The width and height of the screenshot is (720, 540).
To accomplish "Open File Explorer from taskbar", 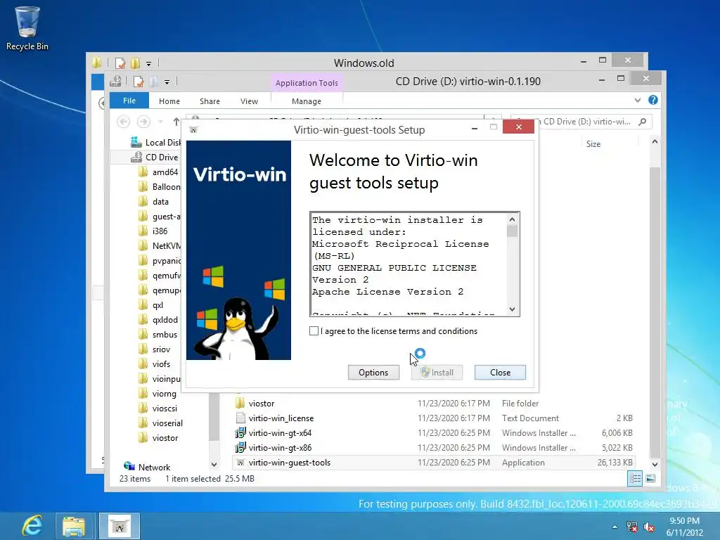I will (x=74, y=526).
